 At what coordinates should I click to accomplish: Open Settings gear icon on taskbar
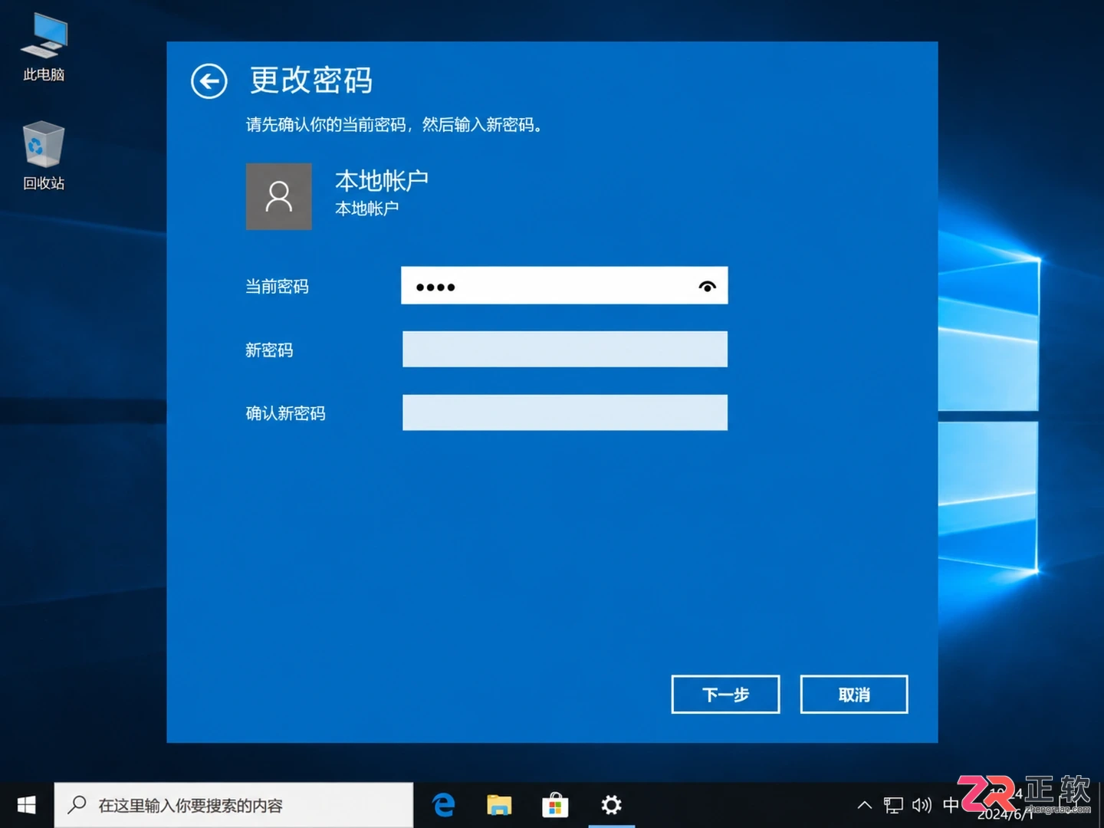click(611, 805)
